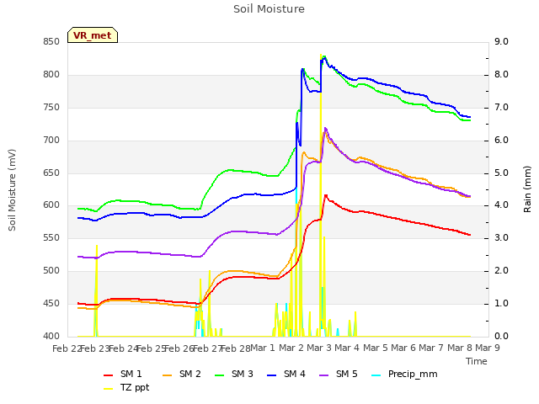Click the Soil Moisture (mV) axis label
The image size is (539, 404).
[12, 190]
